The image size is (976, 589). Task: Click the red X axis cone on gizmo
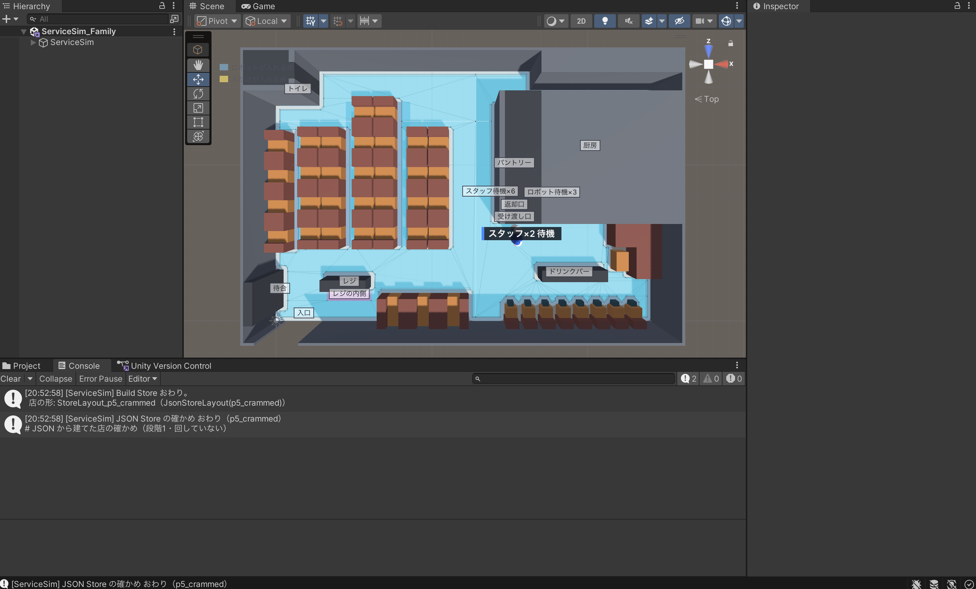[722, 64]
